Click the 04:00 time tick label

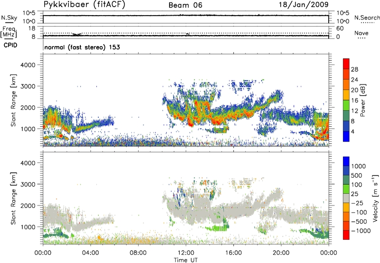[90, 253]
